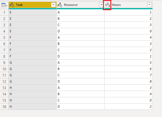Click Hours value 6 in row 10

[128, 69]
